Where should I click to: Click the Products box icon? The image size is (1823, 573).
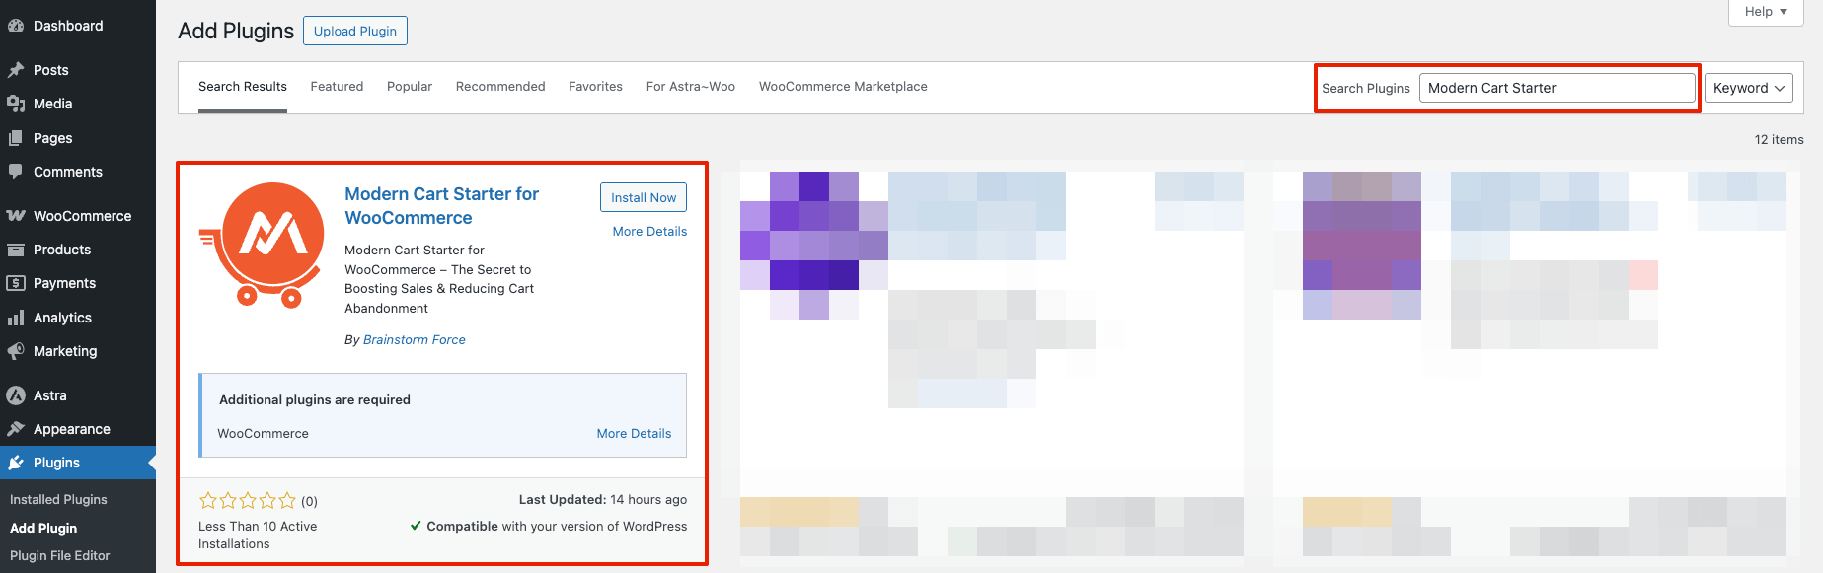[16, 250]
